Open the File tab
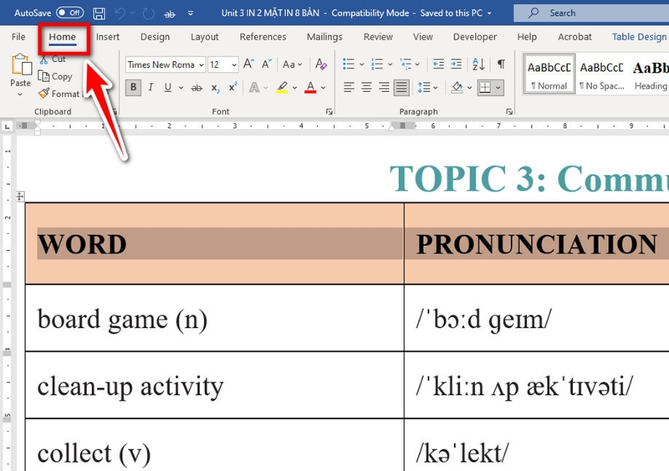The width and height of the screenshot is (669, 471). click(x=18, y=37)
